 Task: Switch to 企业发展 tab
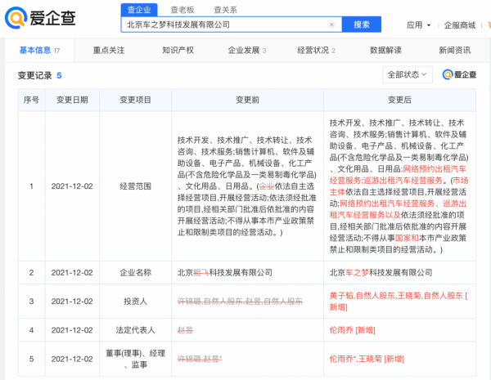point(246,50)
